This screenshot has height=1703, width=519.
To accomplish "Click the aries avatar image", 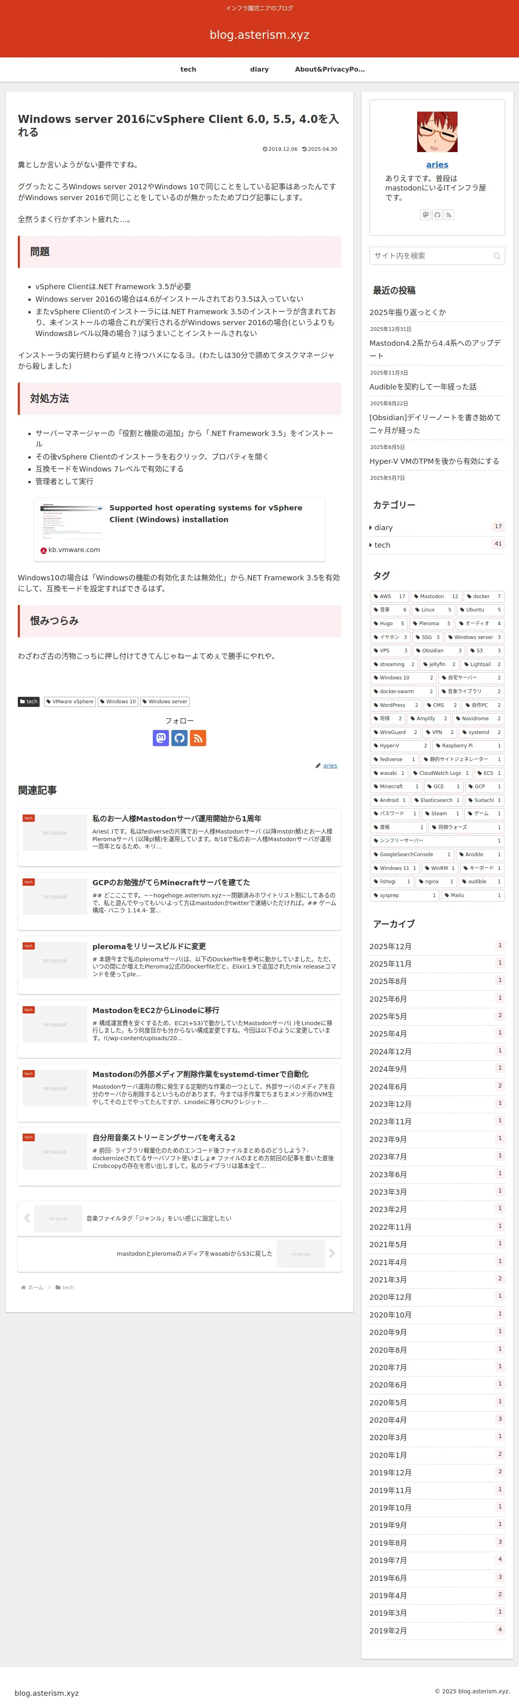I will point(437,131).
